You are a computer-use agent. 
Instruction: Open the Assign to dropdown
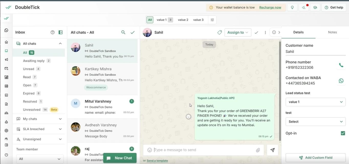click(x=238, y=32)
